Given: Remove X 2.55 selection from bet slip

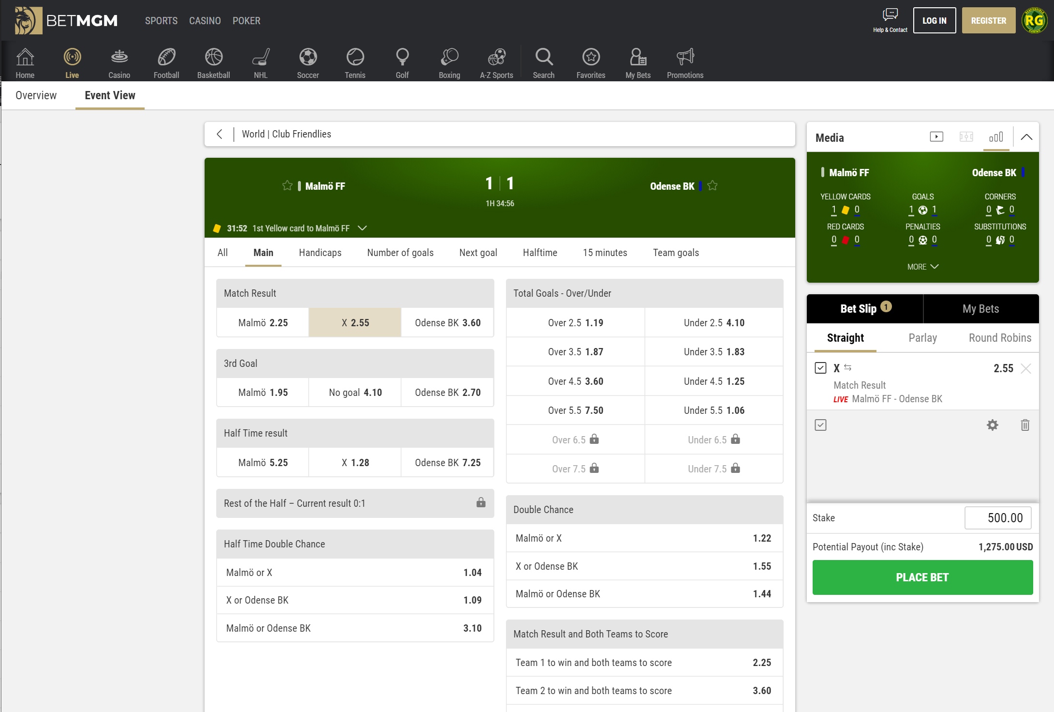Looking at the screenshot, I should pyautogui.click(x=1026, y=368).
